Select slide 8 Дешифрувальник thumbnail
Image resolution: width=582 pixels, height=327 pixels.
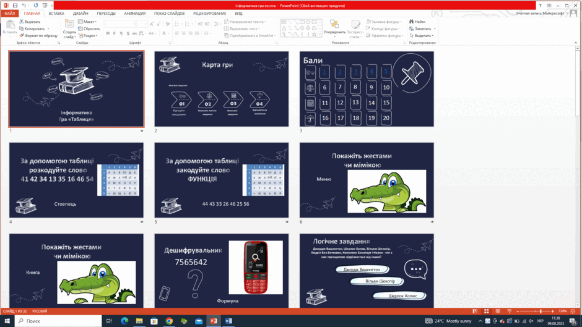click(x=222, y=271)
